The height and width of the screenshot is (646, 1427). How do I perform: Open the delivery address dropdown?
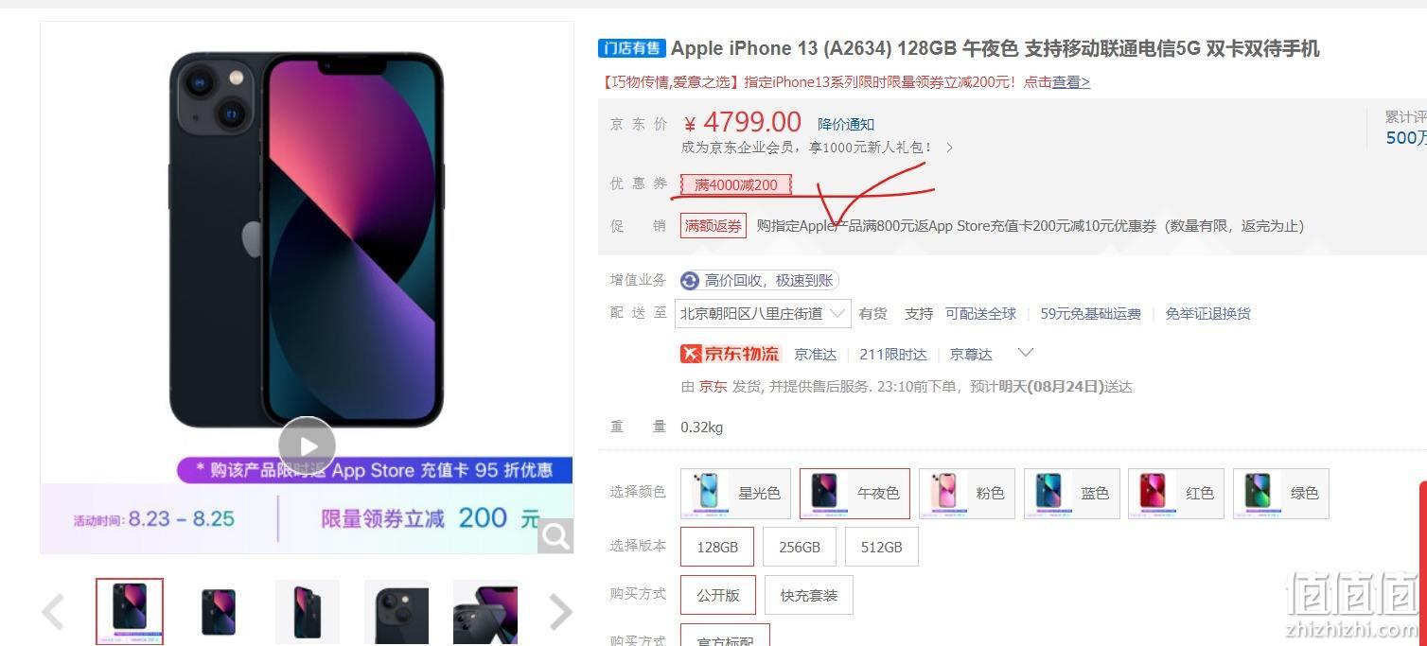[x=763, y=313]
